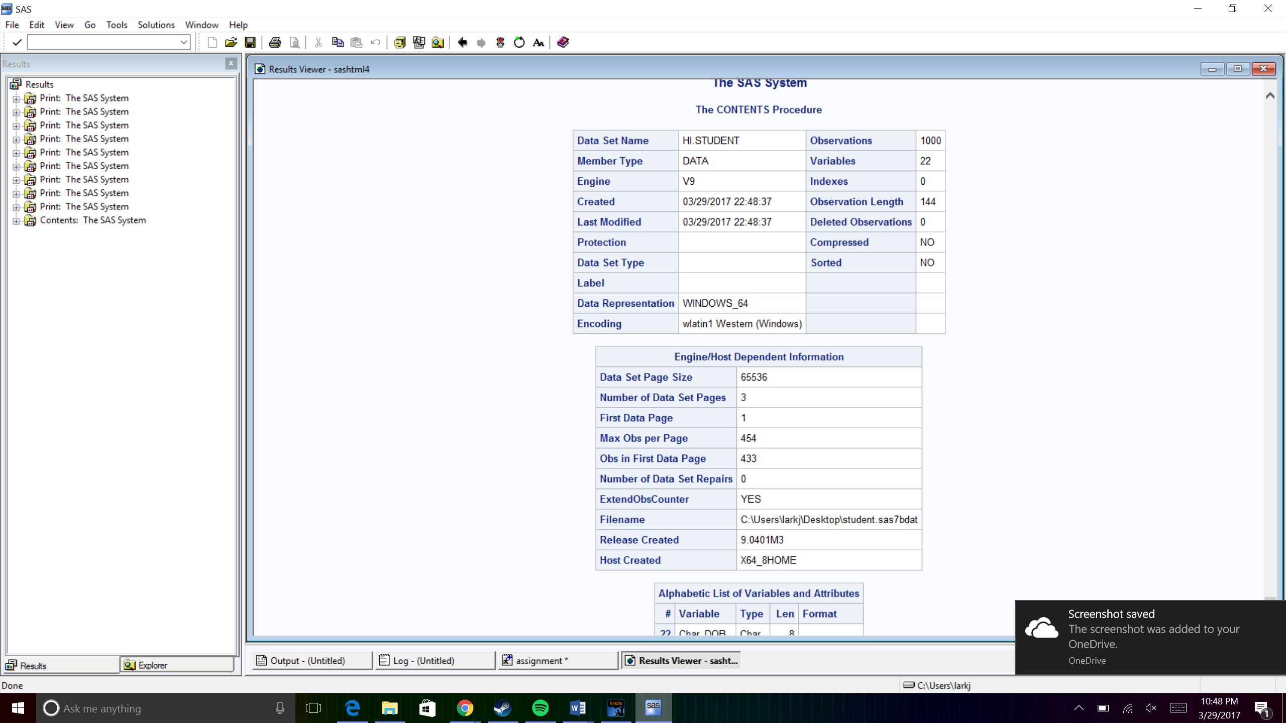Screen dimensions: 1286x723
Task: Click the Back arrow toolbar icon
Action: (x=462, y=43)
